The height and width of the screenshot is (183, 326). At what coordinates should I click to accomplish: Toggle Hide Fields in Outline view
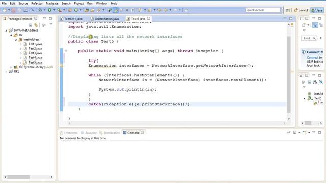(321, 82)
